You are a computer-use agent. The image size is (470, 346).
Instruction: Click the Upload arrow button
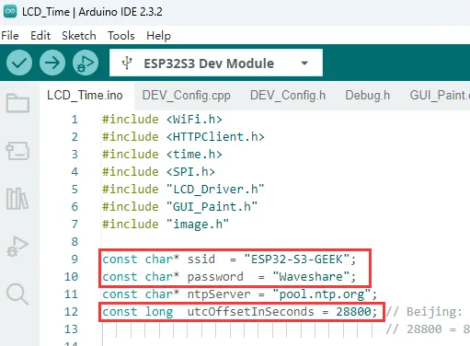52,63
